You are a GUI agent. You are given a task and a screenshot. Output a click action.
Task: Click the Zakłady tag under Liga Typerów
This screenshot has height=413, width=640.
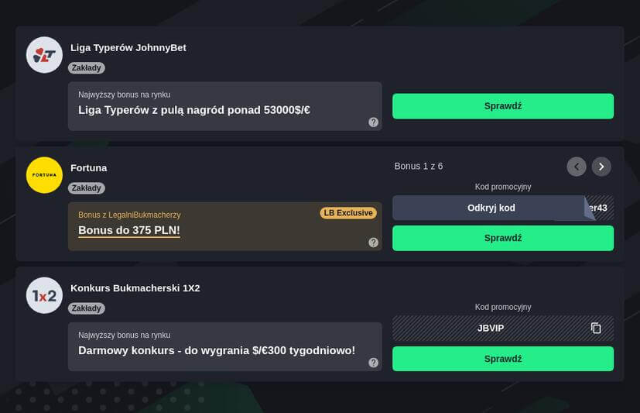[87, 68]
